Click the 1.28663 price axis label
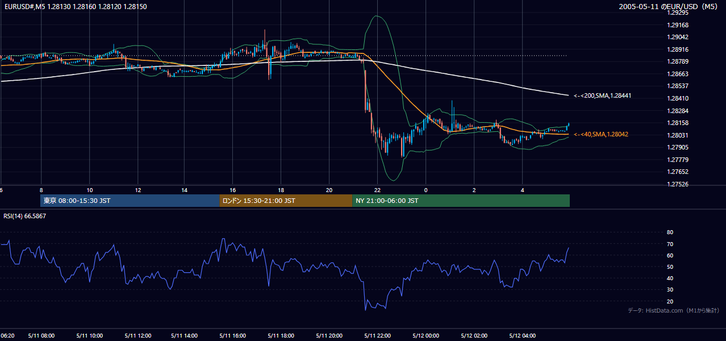Image resolution: width=726 pixels, height=341 pixels. 678,74
